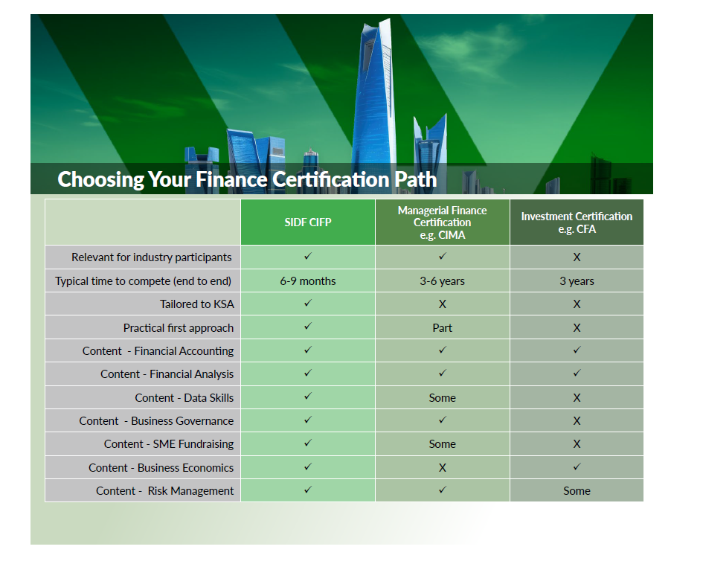
Task: Select the Practical first approach row label
Action: coord(179,328)
